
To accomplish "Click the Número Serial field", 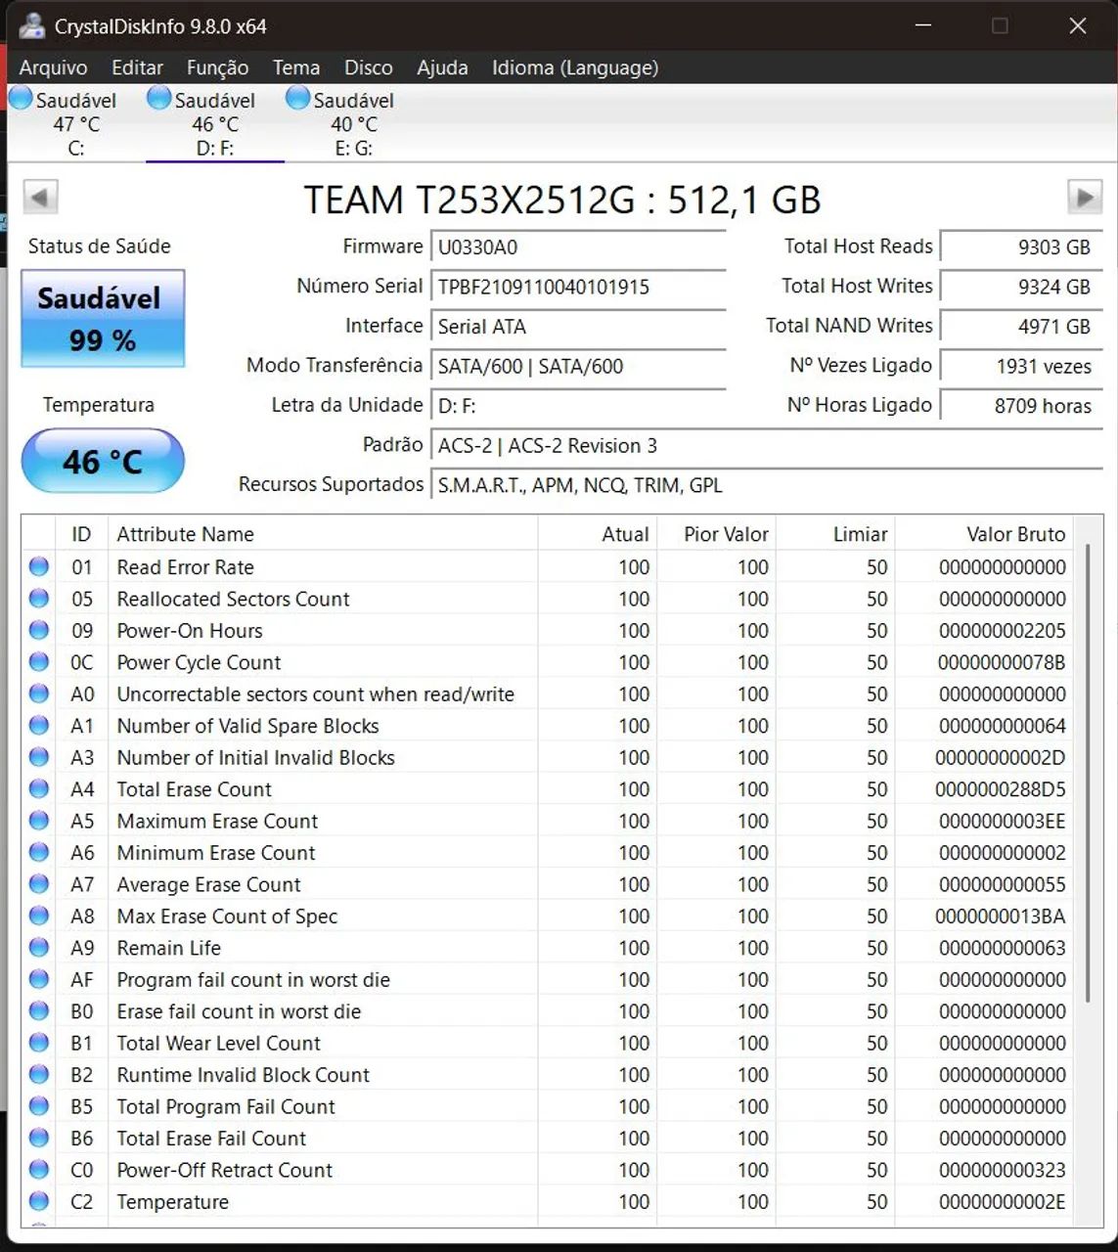I will [x=578, y=287].
